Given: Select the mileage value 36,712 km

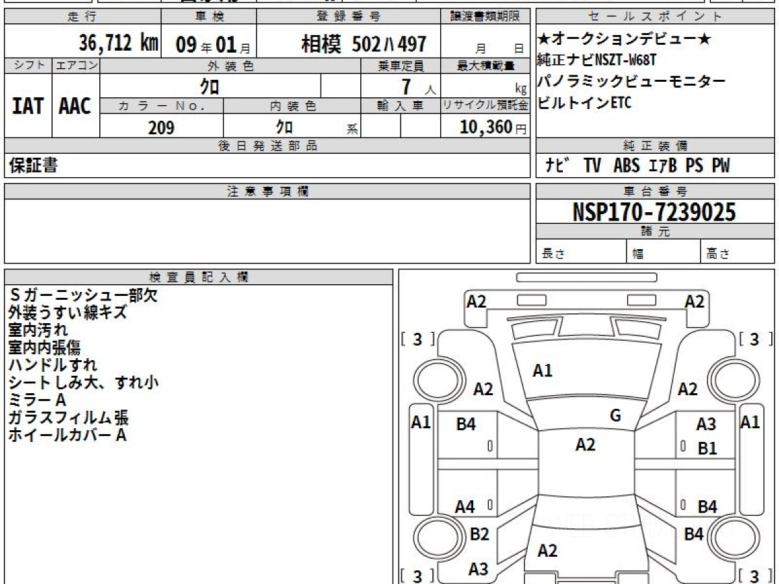Looking at the screenshot, I should point(119,43).
